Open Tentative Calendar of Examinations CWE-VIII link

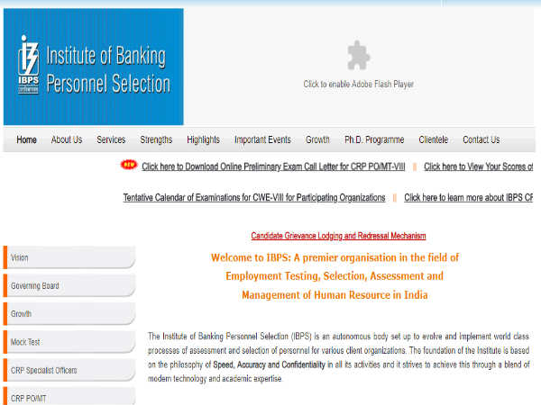[254, 198]
